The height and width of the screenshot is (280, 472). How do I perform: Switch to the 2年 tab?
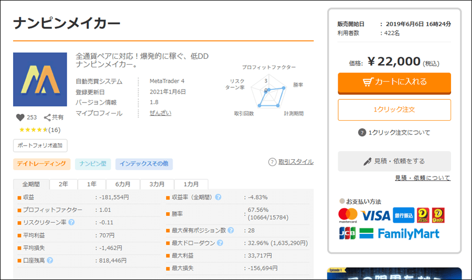63,184
